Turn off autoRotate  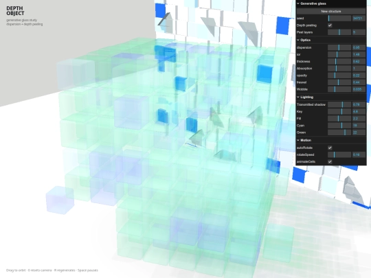(x=330, y=148)
